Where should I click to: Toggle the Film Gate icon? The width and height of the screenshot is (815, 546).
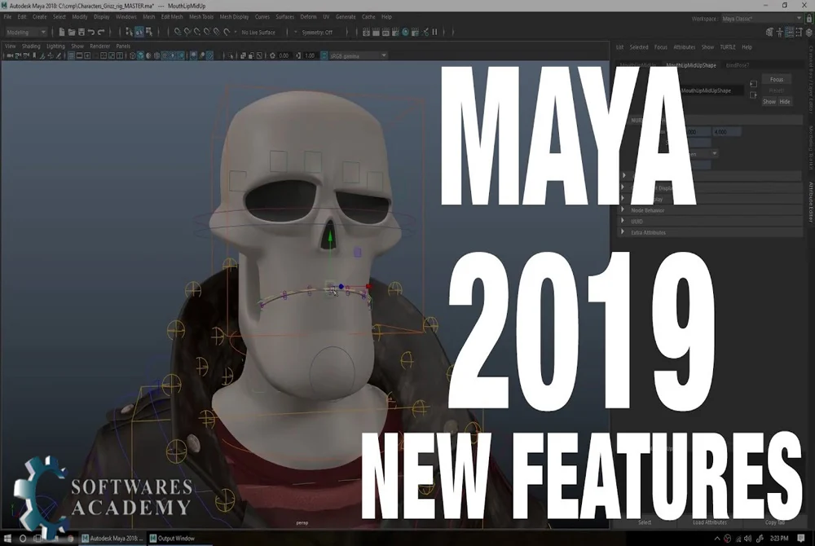[x=80, y=55]
